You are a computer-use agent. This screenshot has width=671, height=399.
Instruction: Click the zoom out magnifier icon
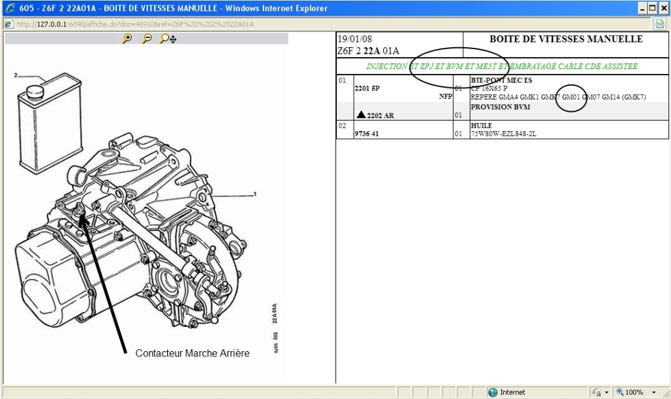pos(147,39)
